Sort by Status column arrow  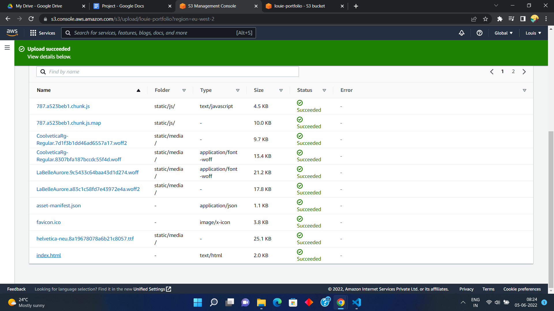pyautogui.click(x=324, y=90)
